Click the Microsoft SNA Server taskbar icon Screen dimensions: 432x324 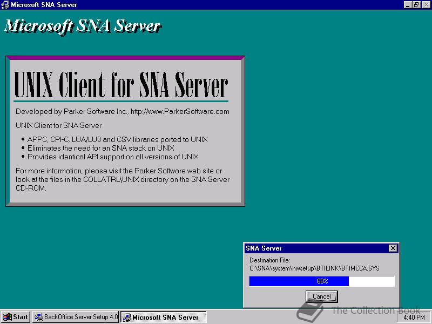127,318
